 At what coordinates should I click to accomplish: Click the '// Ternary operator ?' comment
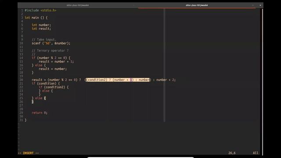pos(50,51)
